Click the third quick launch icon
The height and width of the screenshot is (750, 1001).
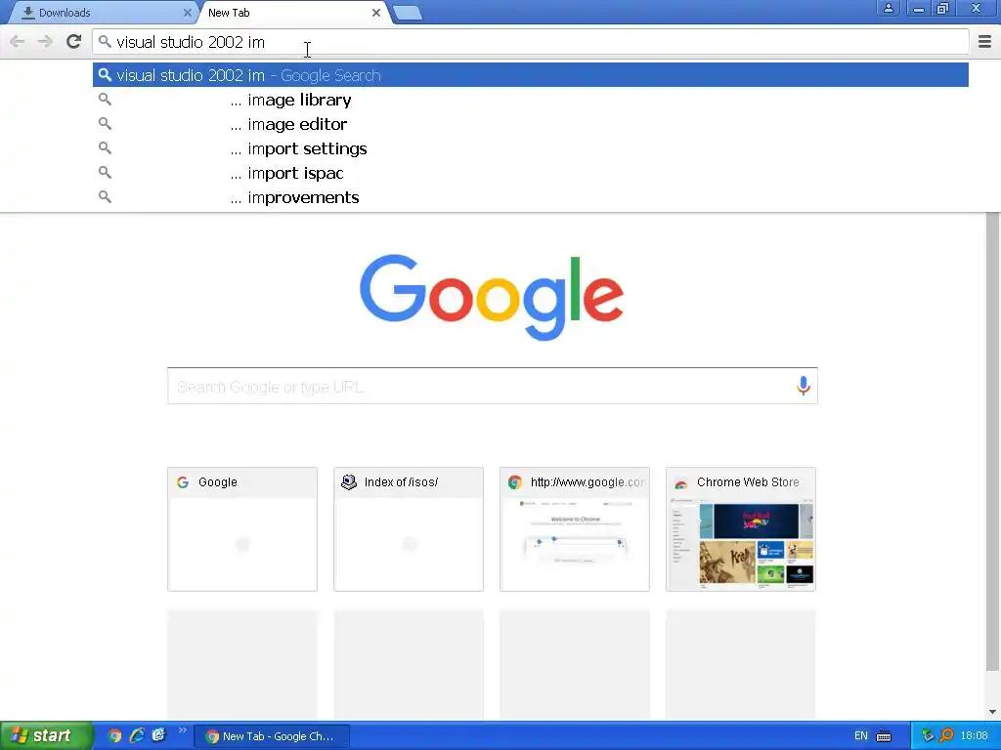point(158,735)
